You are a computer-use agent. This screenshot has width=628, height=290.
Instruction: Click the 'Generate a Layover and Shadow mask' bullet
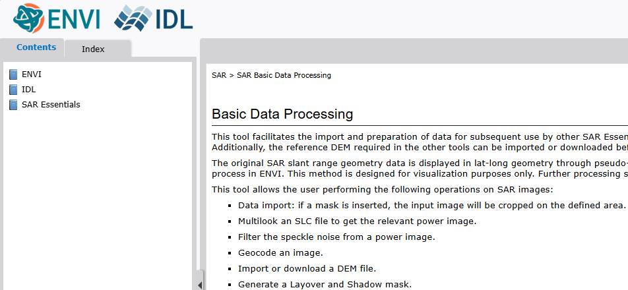[x=325, y=284]
